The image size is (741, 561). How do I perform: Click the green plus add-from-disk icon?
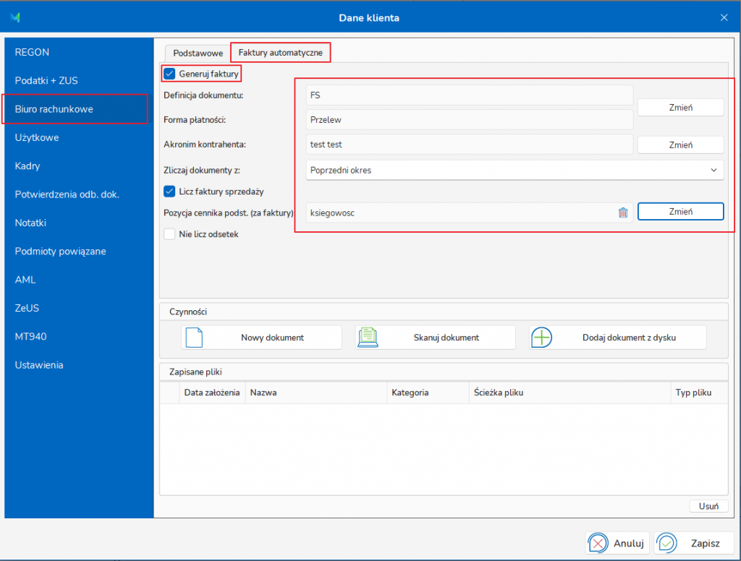point(541,338)
